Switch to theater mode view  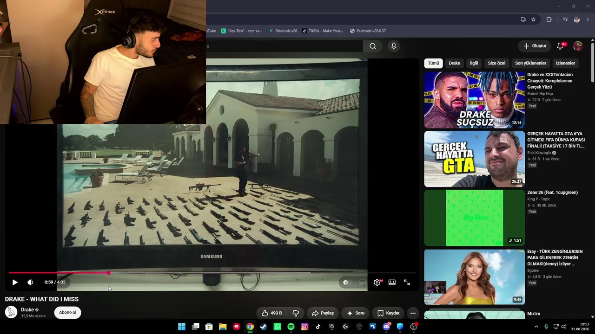coord(392,282)
